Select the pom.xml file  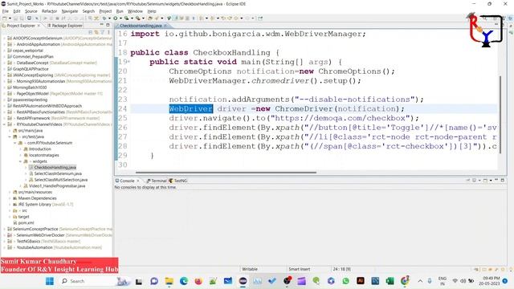[26, 223]
